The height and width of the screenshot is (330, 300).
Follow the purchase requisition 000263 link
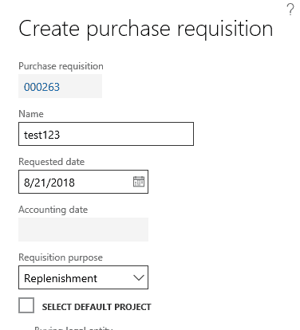pyautogui.click(x=41, y=87)
